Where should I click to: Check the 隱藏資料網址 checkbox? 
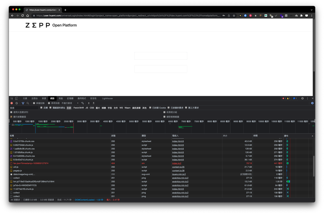50,108
